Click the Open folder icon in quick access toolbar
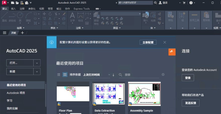 [17, 3]
